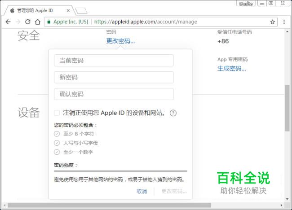The width and height of the screenshot is (292, 210).
Task: Click the scroll right arrow
Action: point(281,206)
